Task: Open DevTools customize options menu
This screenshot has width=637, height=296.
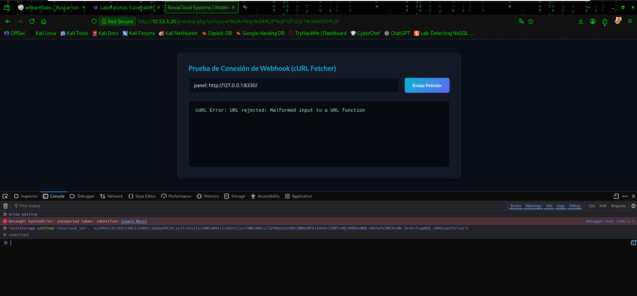Action: pyautogui.click(x=625, y=196)
